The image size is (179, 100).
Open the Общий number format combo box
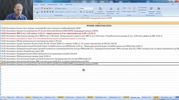coord(86,8)
